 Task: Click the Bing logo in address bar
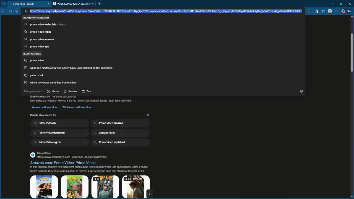pos(26,11)
